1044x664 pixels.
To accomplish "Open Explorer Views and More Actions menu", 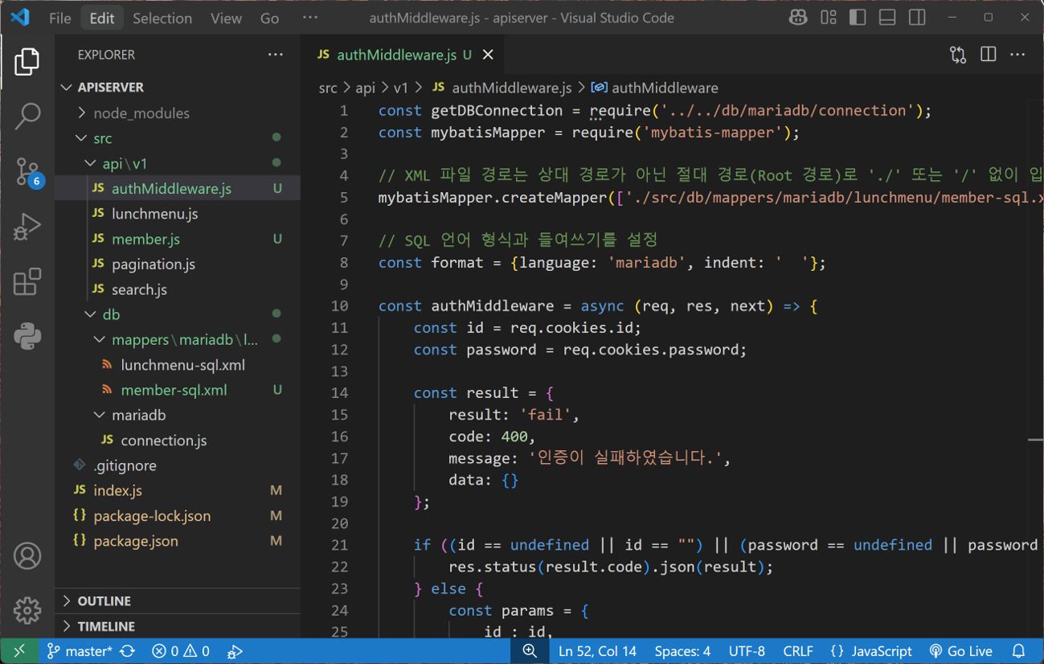I will (x=276, y=55).
